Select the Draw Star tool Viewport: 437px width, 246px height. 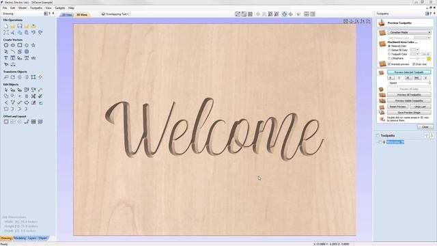[x=33, y=45]
